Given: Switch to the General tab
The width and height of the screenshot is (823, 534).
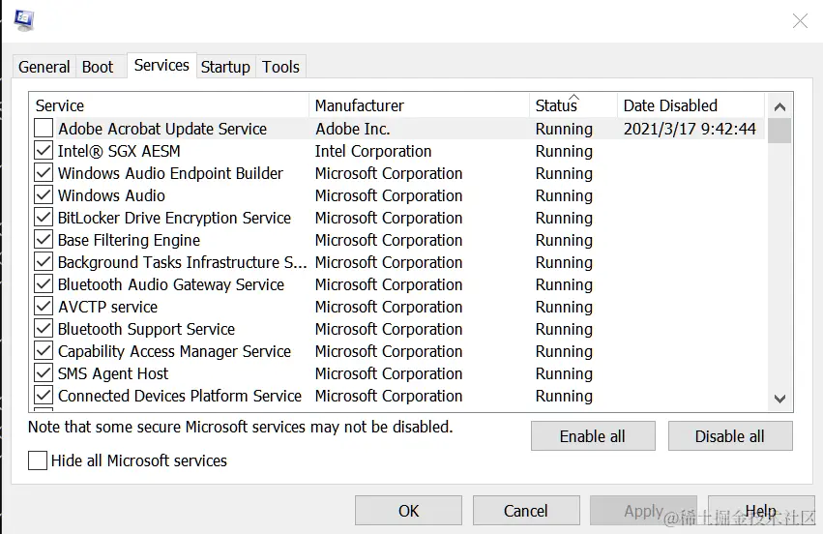Looking at the screenshot, I should [x=44, y=67].
